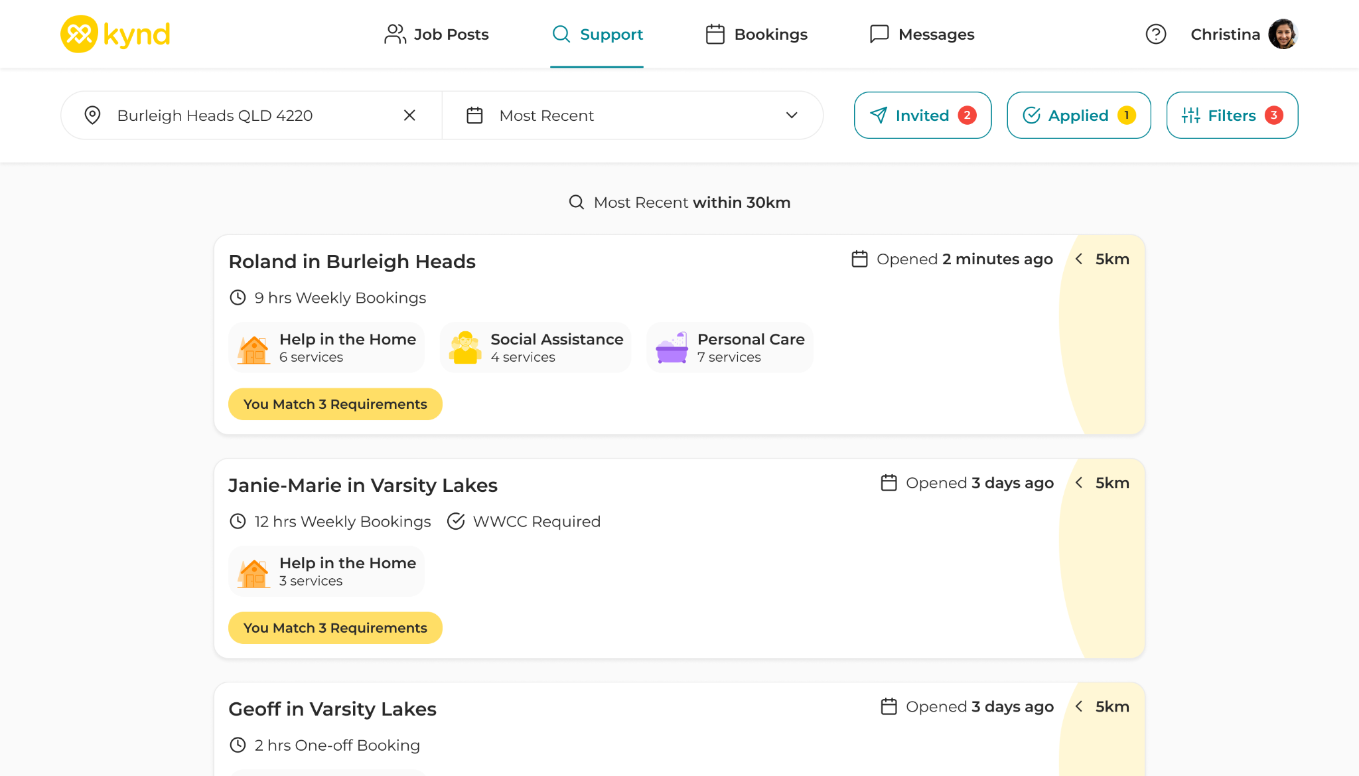Click the location pin icon
This screenshot has width=1359, height=776.
click(93, 116)
